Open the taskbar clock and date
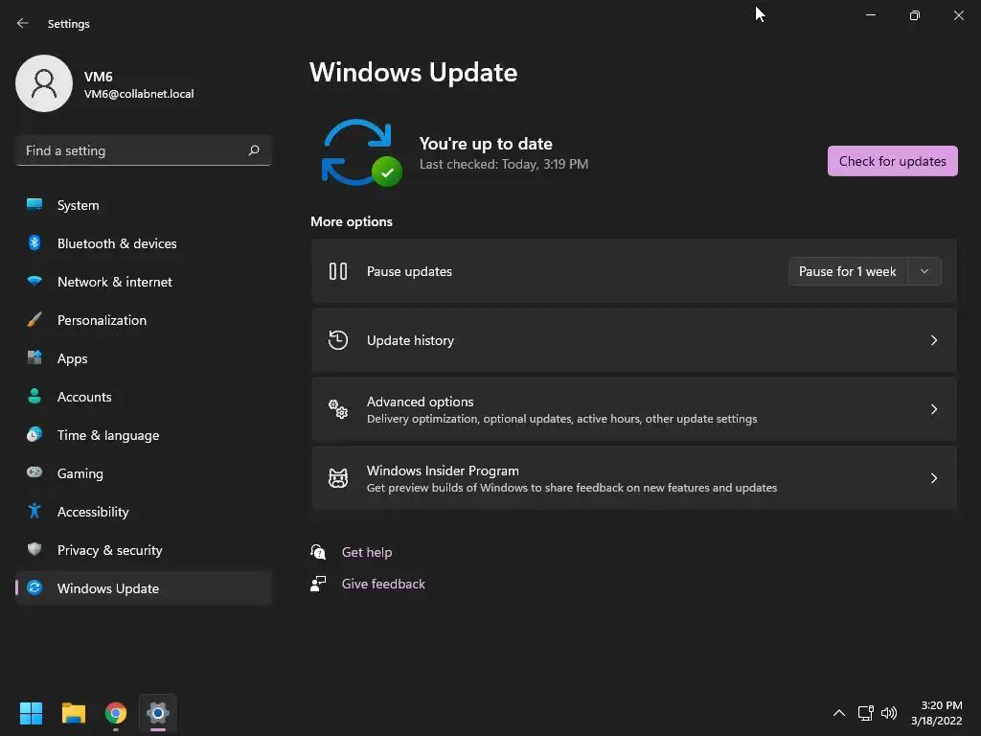The height and width of the screenshot is (736, 981). pos(937,713)
